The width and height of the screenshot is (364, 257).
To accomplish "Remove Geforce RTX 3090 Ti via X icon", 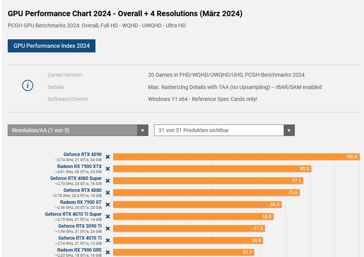I will tap(108, 228).
